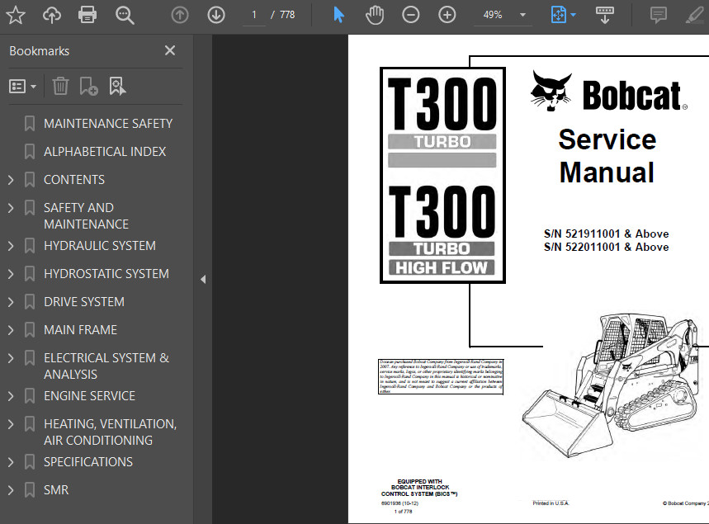Screen dimensions: 709x524
Task: Click the page number input field
Action: pos(254,15)
